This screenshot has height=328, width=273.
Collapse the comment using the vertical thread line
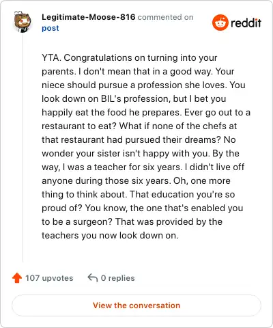coord(23,148)
